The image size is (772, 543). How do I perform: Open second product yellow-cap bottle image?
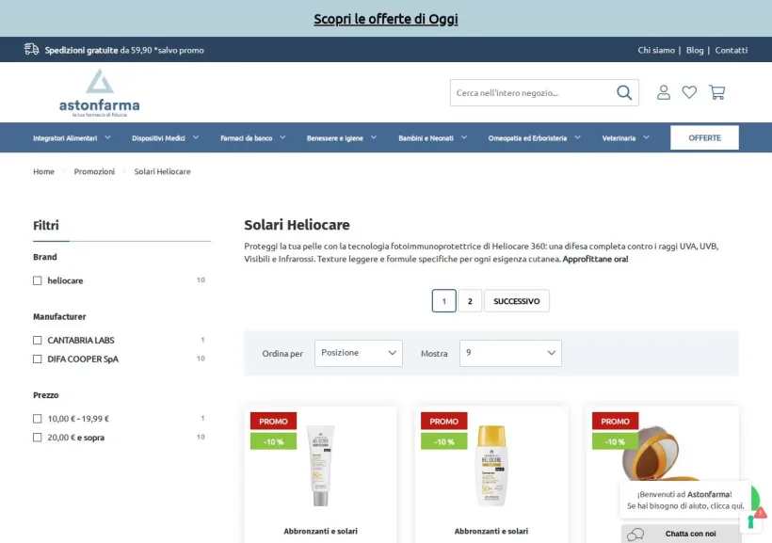[x=491, y=465]
